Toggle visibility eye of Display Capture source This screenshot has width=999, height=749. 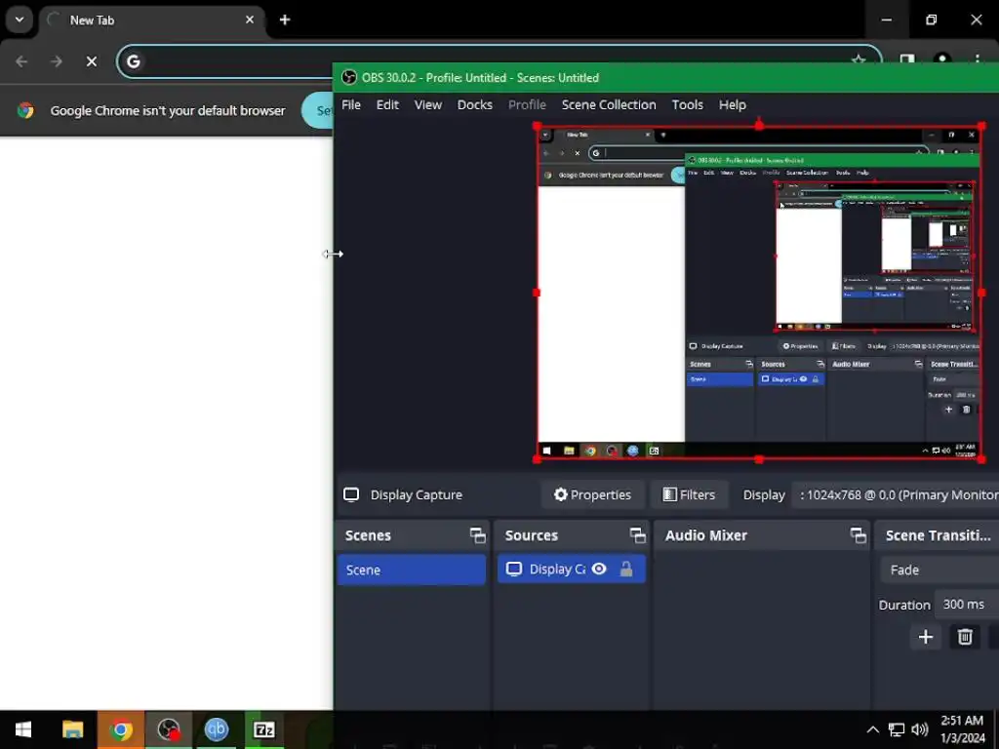[x=599, y=569]
